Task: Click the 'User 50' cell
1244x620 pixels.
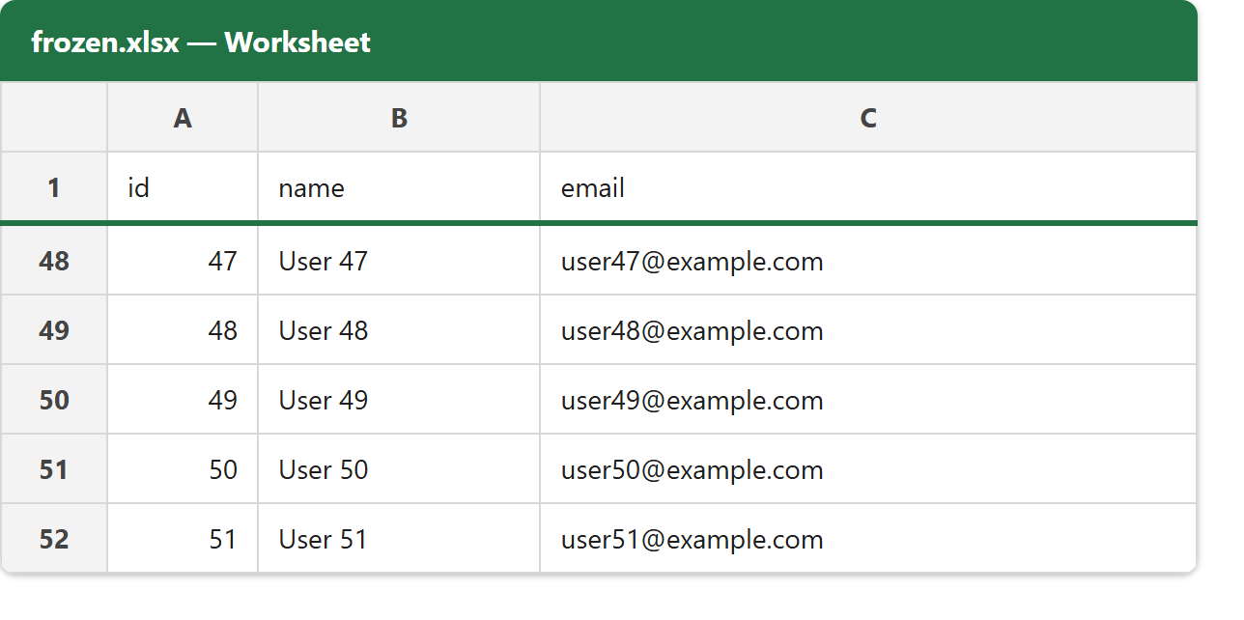Action: [399, 468]
